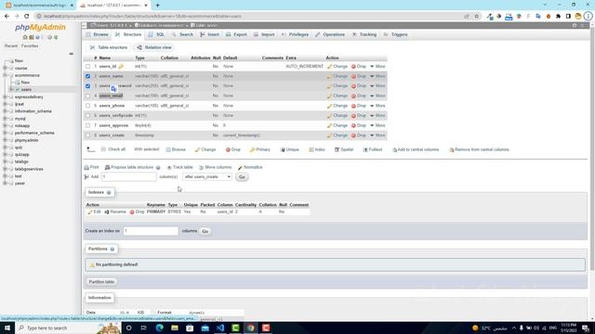595x334 pixels.
Task: Open More menu for users_id column
Action: 377,66
